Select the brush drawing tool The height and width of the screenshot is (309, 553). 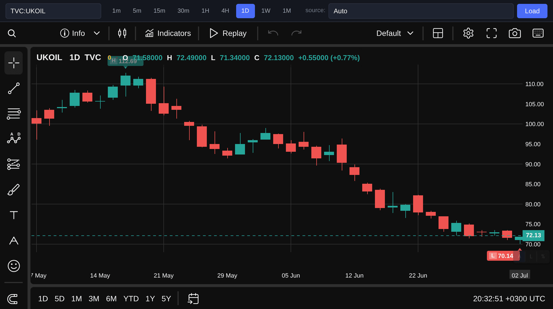(14, 190)
